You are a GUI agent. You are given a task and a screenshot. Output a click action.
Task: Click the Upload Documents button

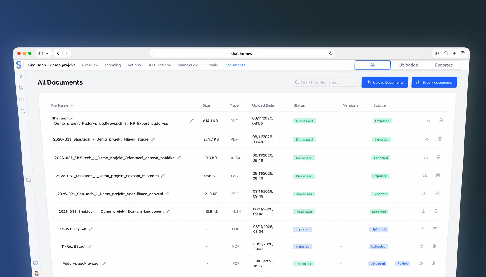coord(385,82)
